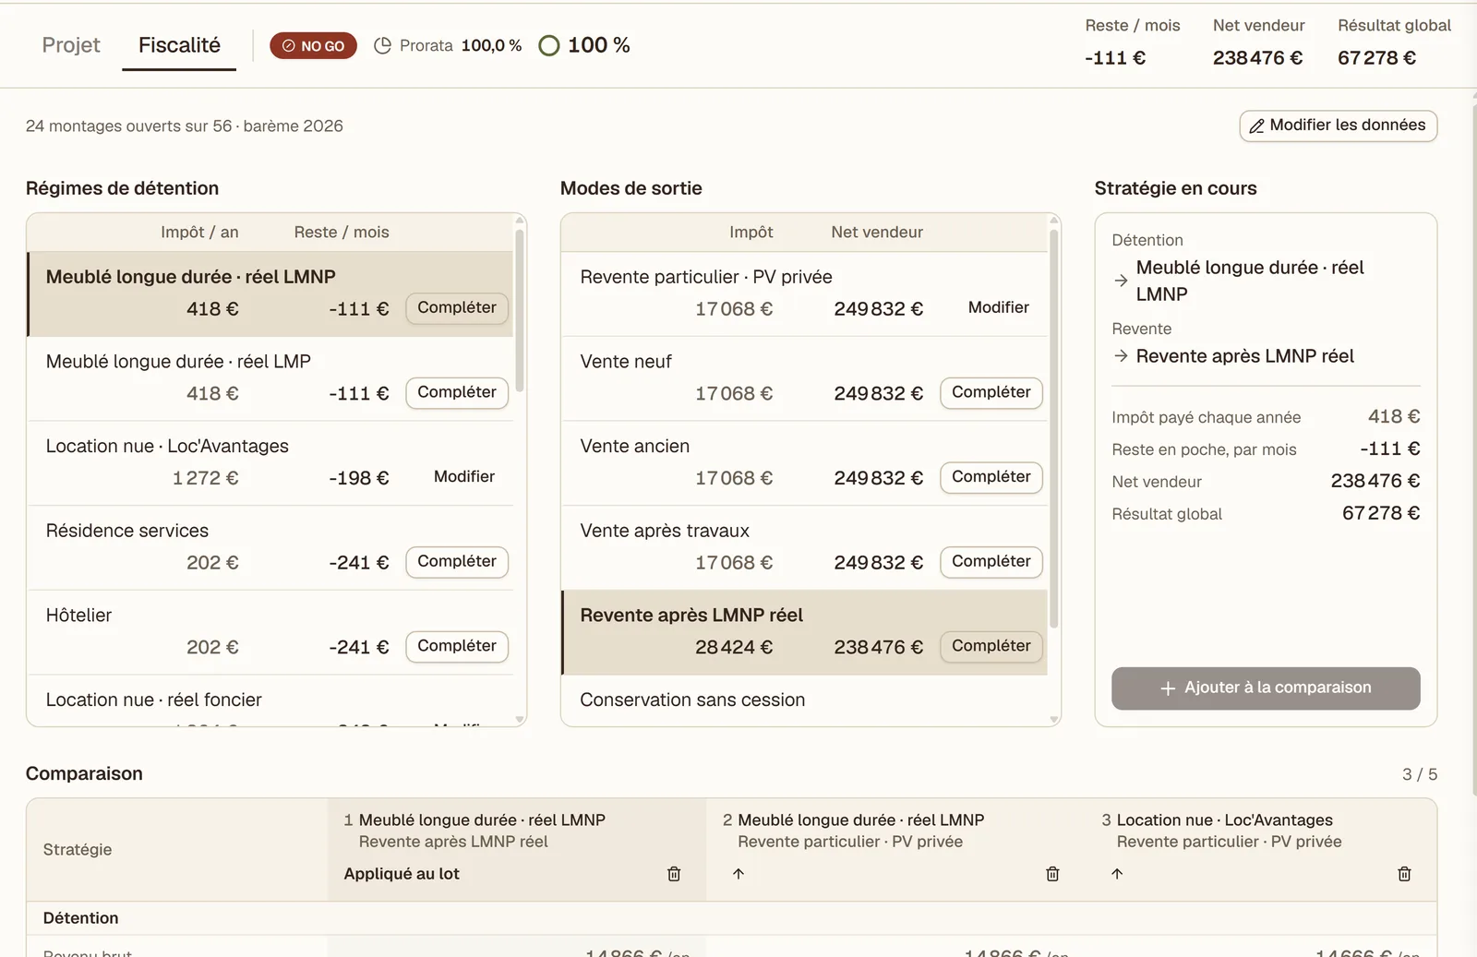
Task: Click Ajouter à la comparaison button
Action: click(1266, 688)
